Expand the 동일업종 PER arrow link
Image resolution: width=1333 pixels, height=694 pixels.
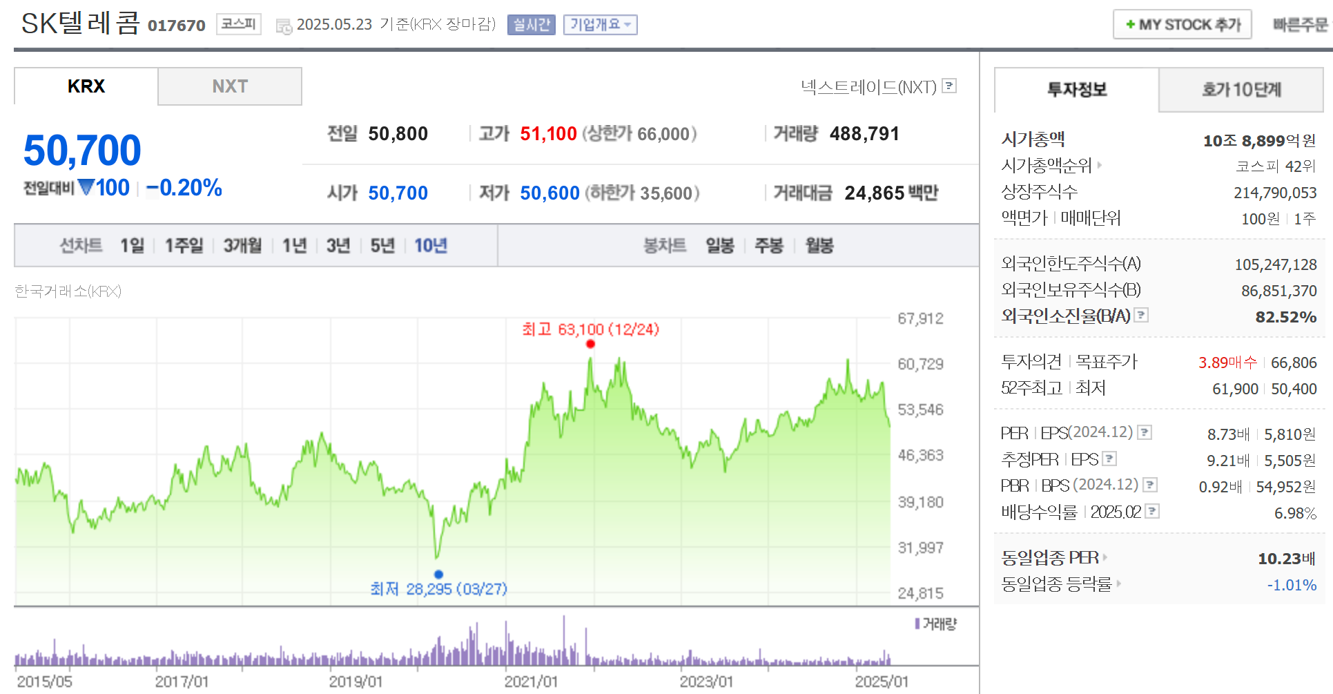1105,557
